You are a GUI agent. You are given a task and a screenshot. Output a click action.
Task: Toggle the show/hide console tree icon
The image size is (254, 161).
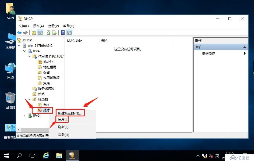(x=40, y=33)
